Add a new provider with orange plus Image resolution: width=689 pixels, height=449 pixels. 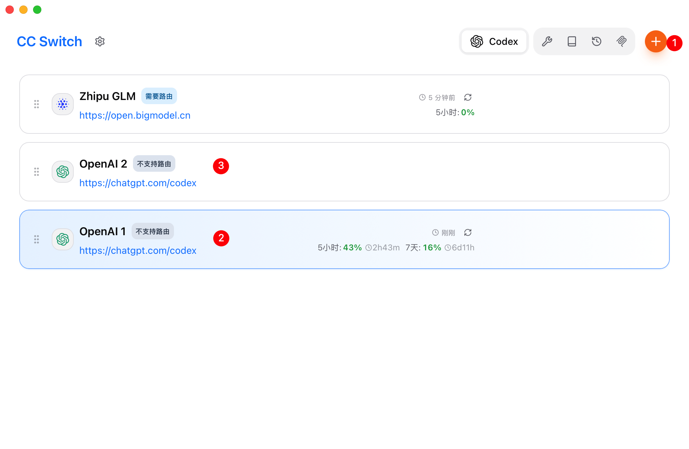(x=656, y=41)
